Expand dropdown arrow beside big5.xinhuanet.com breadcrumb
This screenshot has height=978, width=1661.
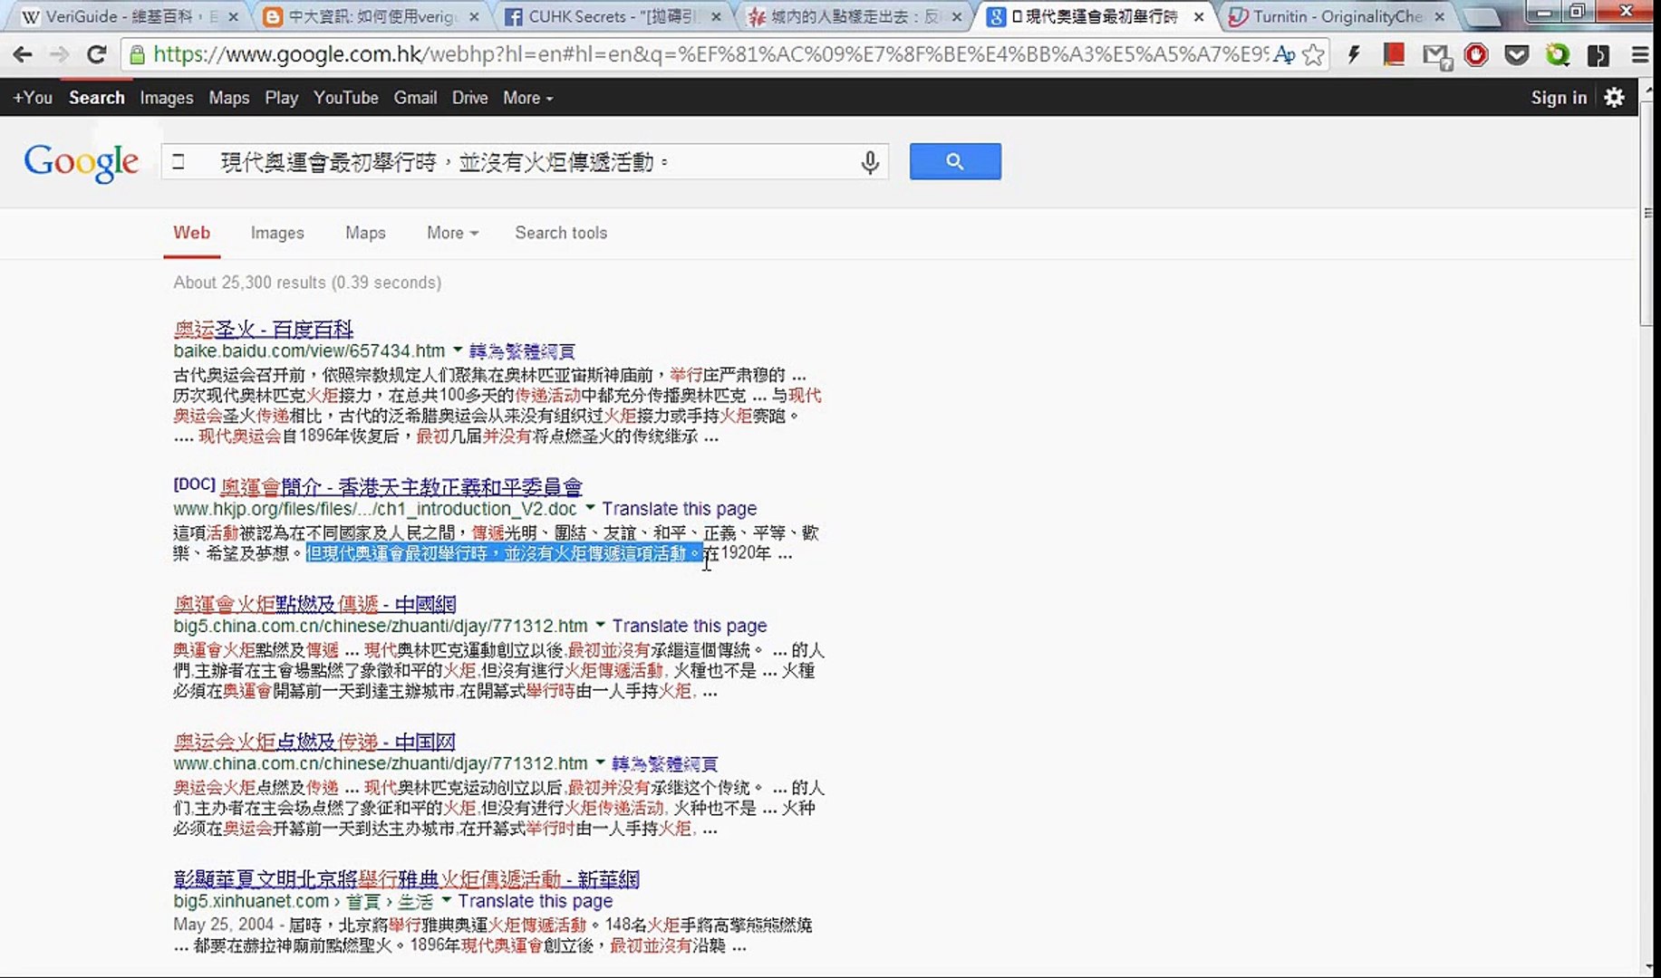click(446, 900)
